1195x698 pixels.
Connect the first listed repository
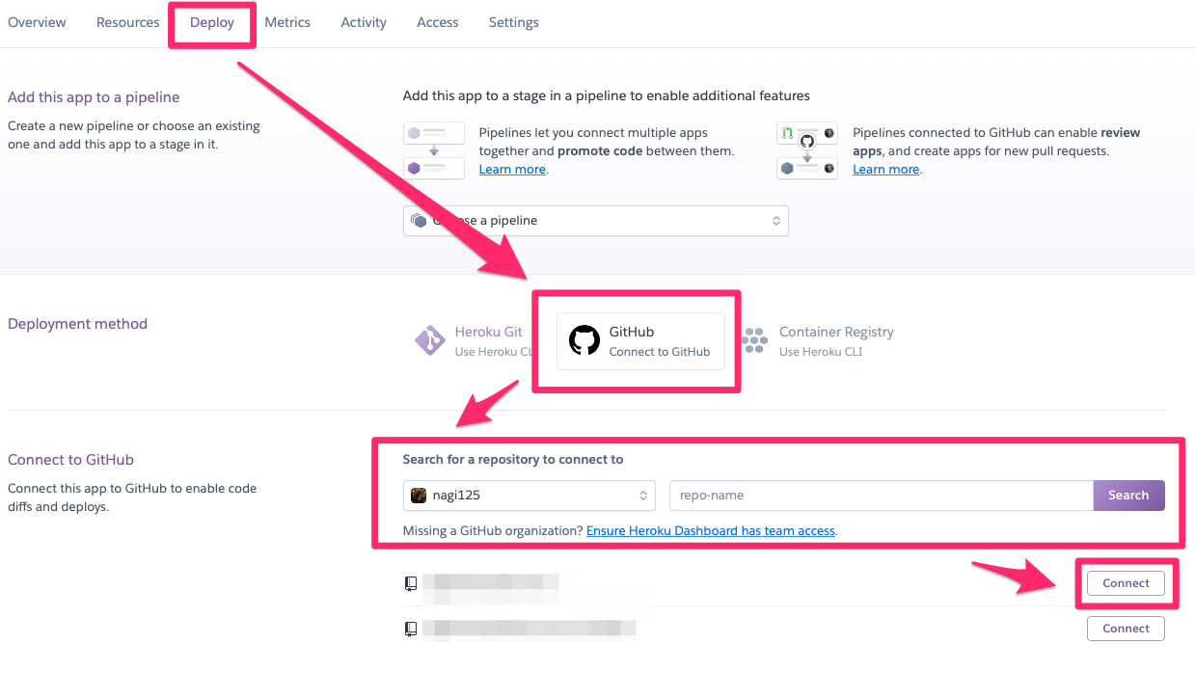1126,583
